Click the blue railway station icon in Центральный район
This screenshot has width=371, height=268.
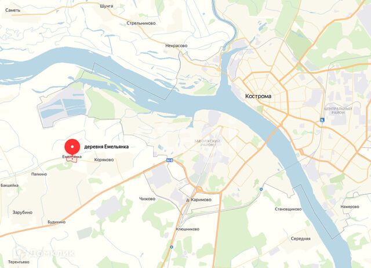322,120
